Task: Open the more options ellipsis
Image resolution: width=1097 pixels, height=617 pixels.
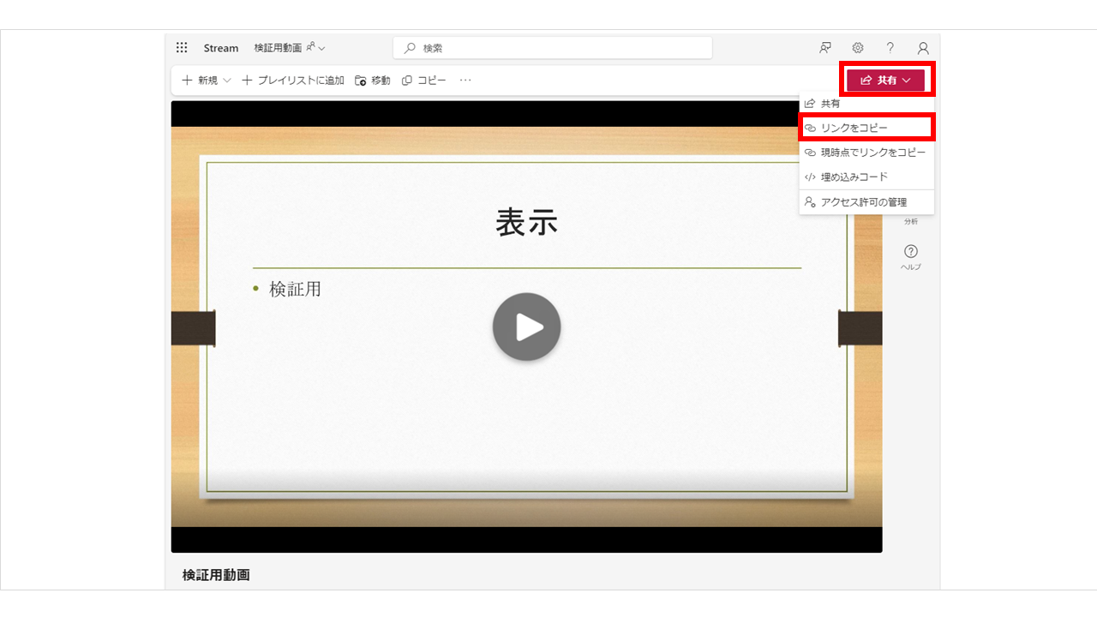Action: point(465,81)
